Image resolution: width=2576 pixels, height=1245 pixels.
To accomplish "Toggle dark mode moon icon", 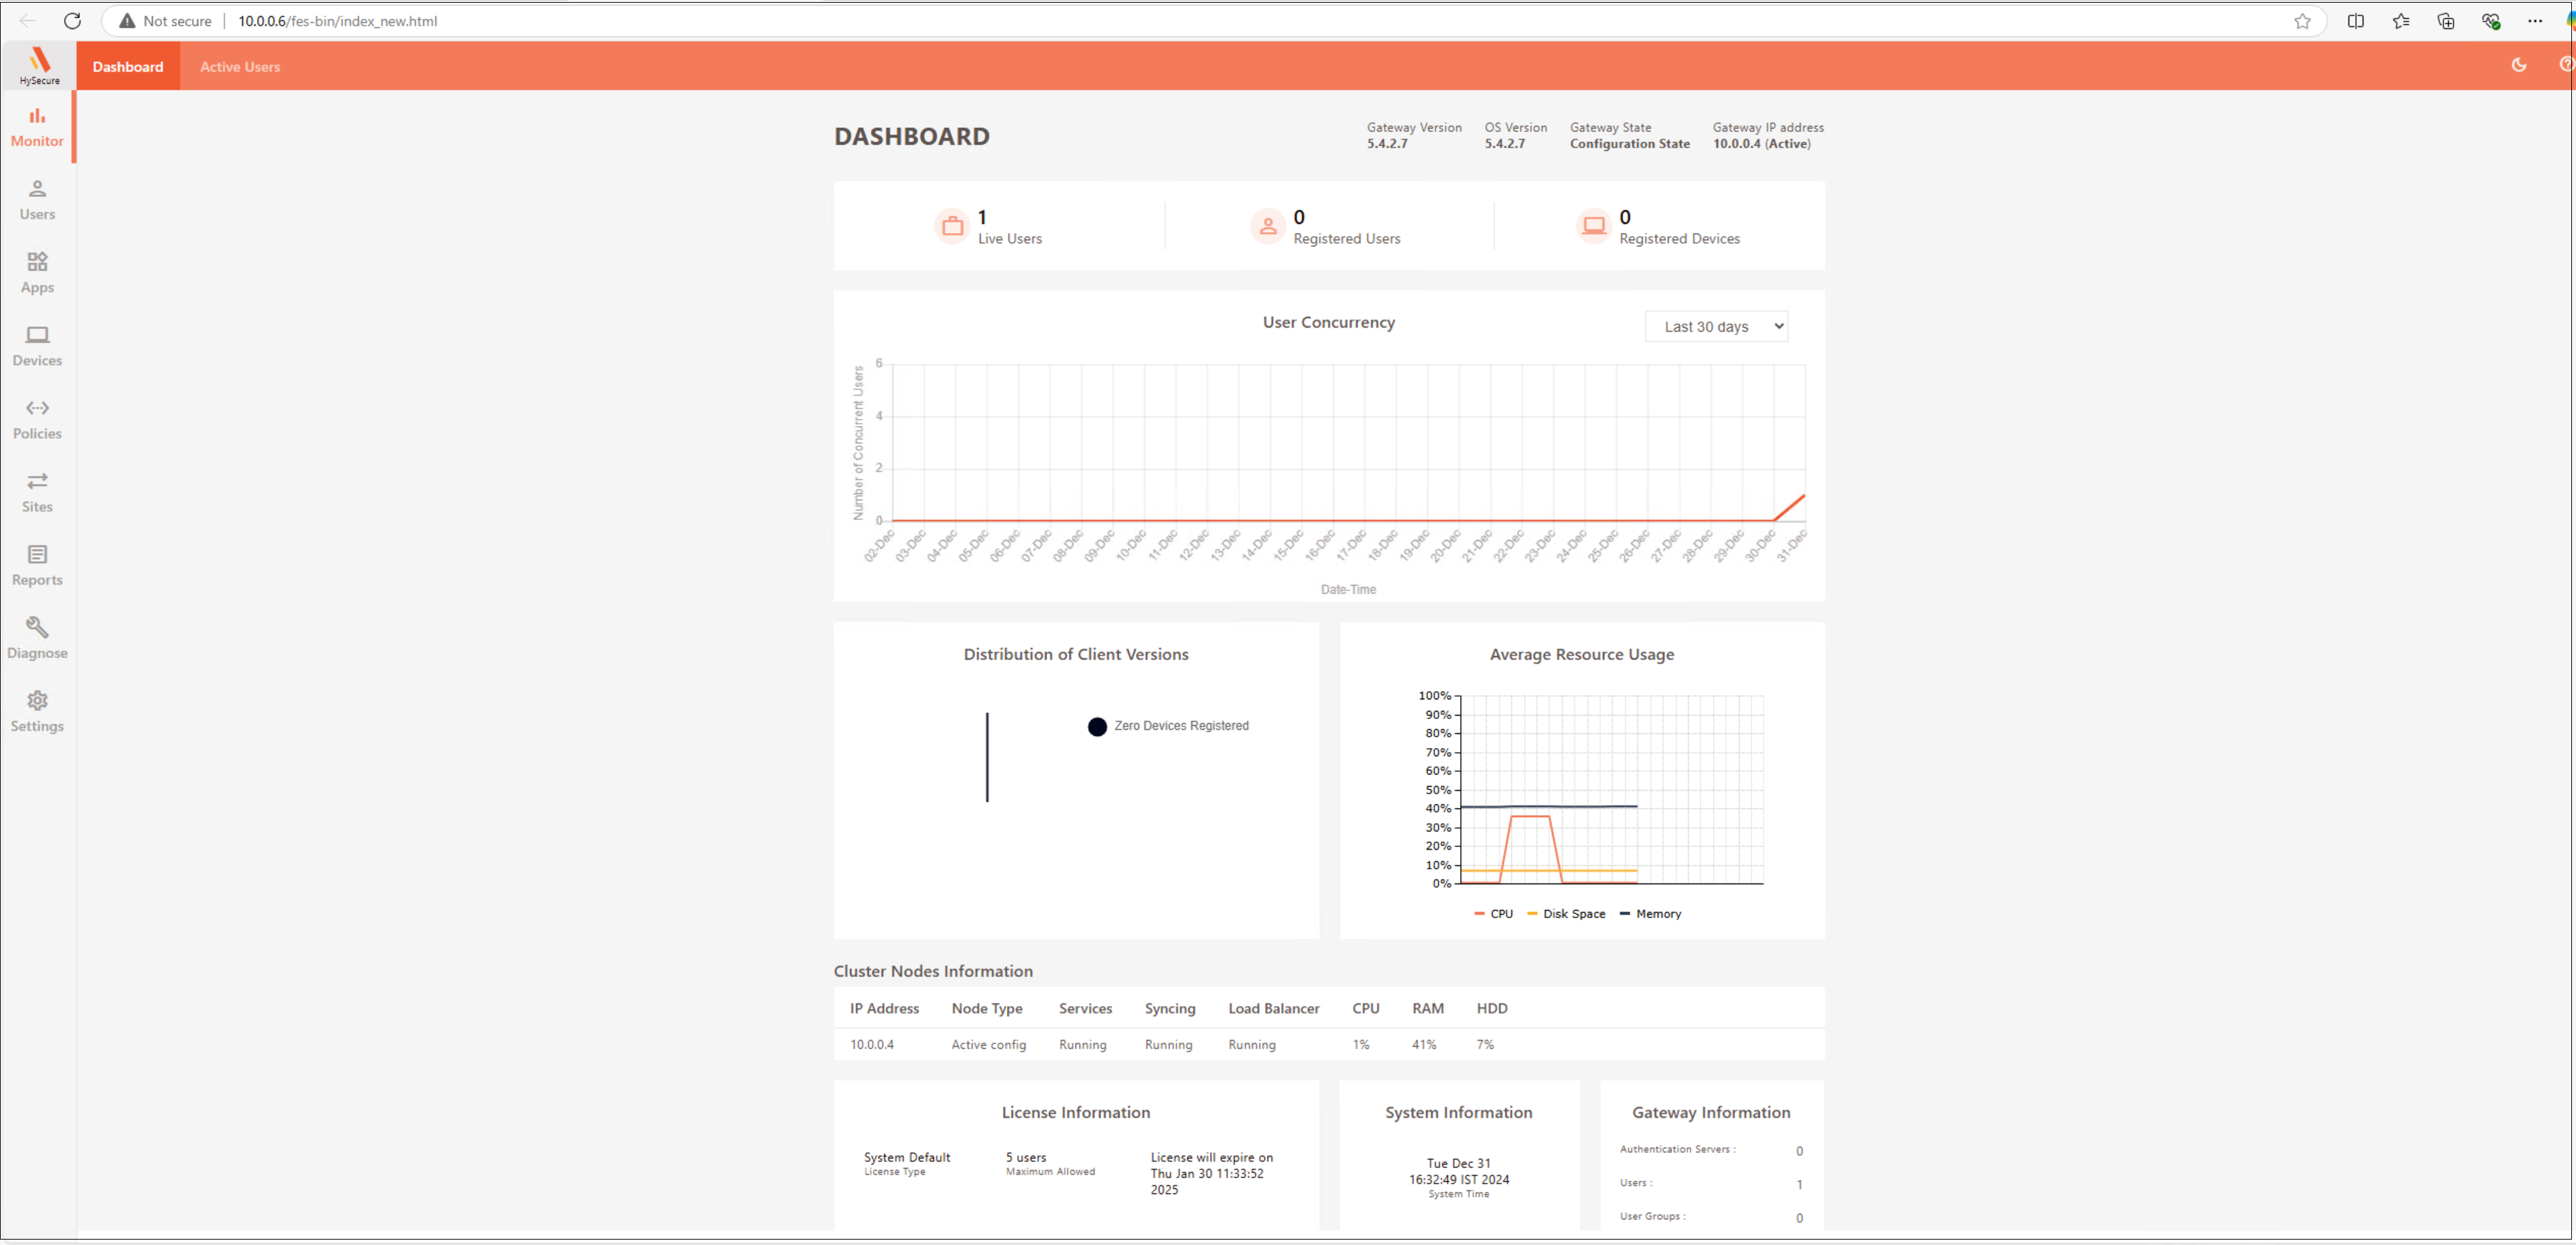I will pos(2519,65).
